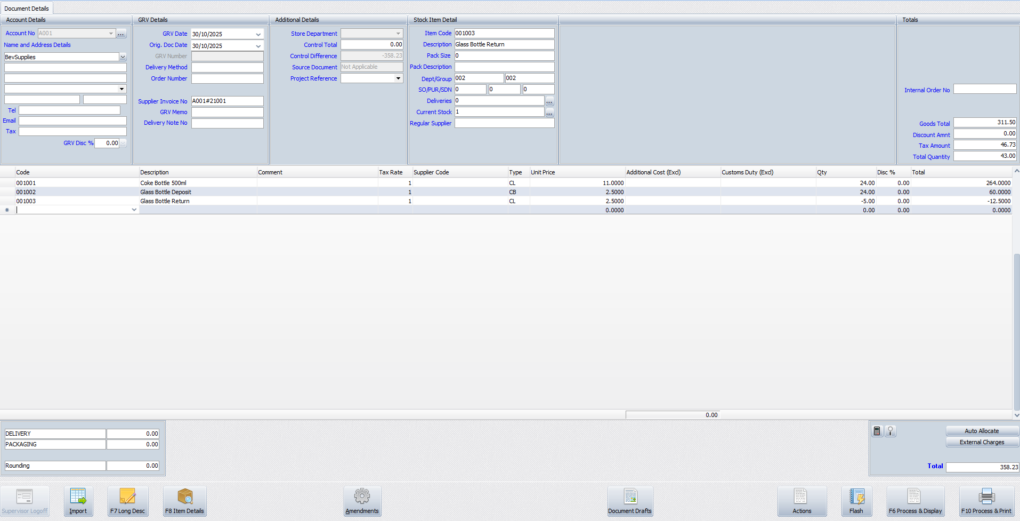The width and height of the screenshot is (1020, 521).
Task: Browse accounts with Account No ellipsis button
Action: pyautogui.click(x=122, y=34)
